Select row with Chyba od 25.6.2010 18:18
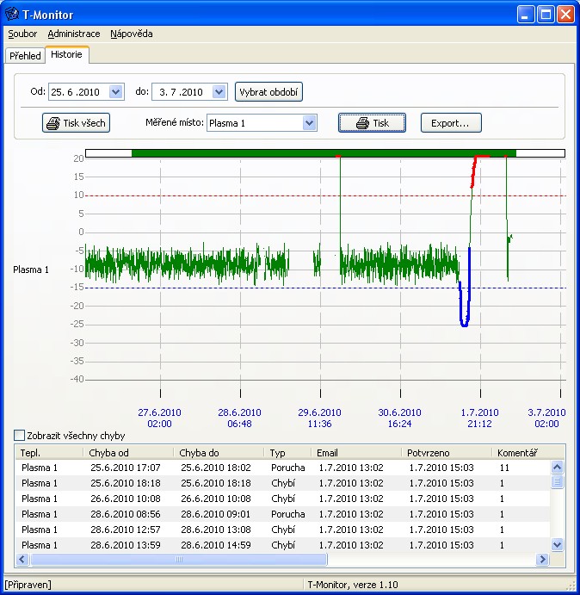The height and width of the screenshot is (595, 580). click(x=282, y=483)
